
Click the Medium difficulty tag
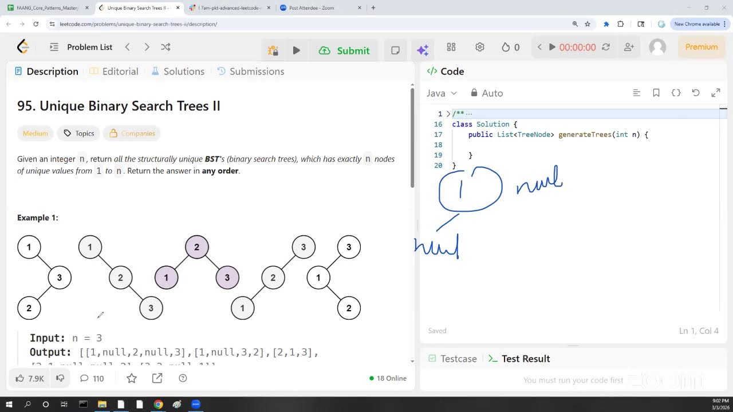tap(36, 133)
